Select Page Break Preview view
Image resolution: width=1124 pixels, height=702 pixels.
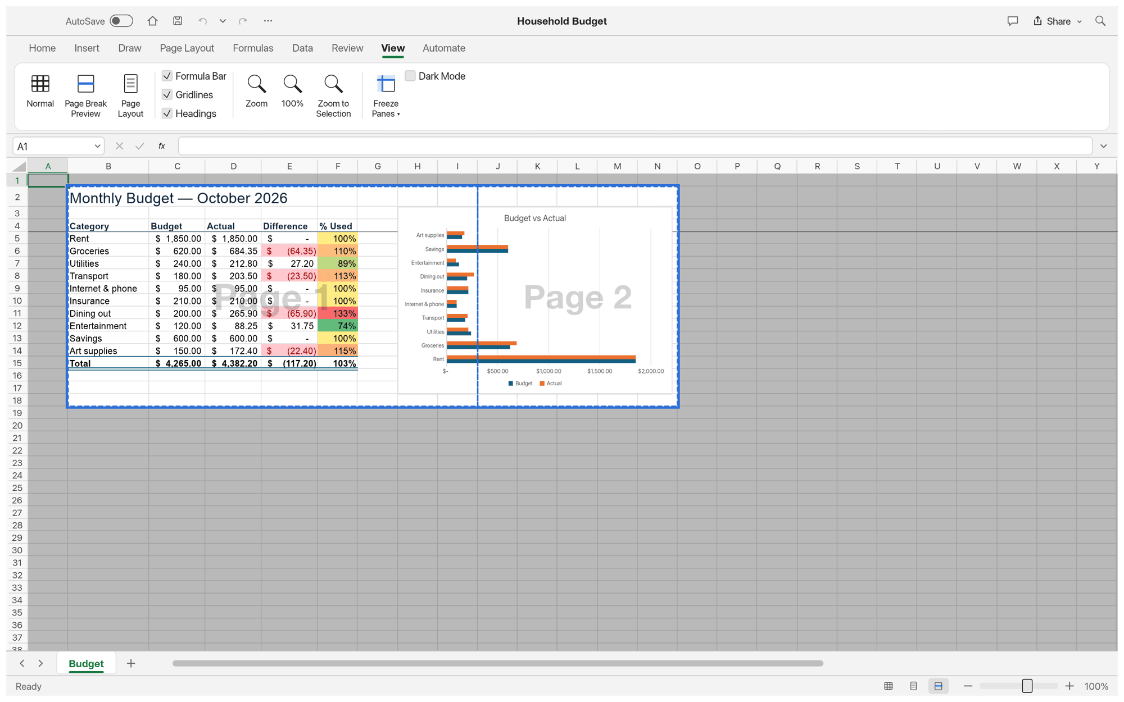point(85,96)
